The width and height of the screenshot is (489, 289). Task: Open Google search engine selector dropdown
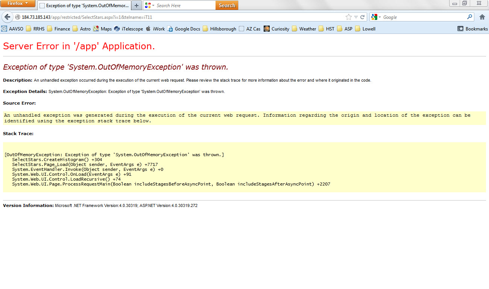tap(380, 17)
